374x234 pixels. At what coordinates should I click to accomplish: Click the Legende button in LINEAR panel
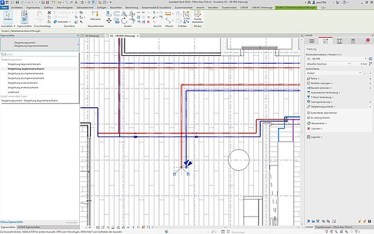(x=314, y=137)
